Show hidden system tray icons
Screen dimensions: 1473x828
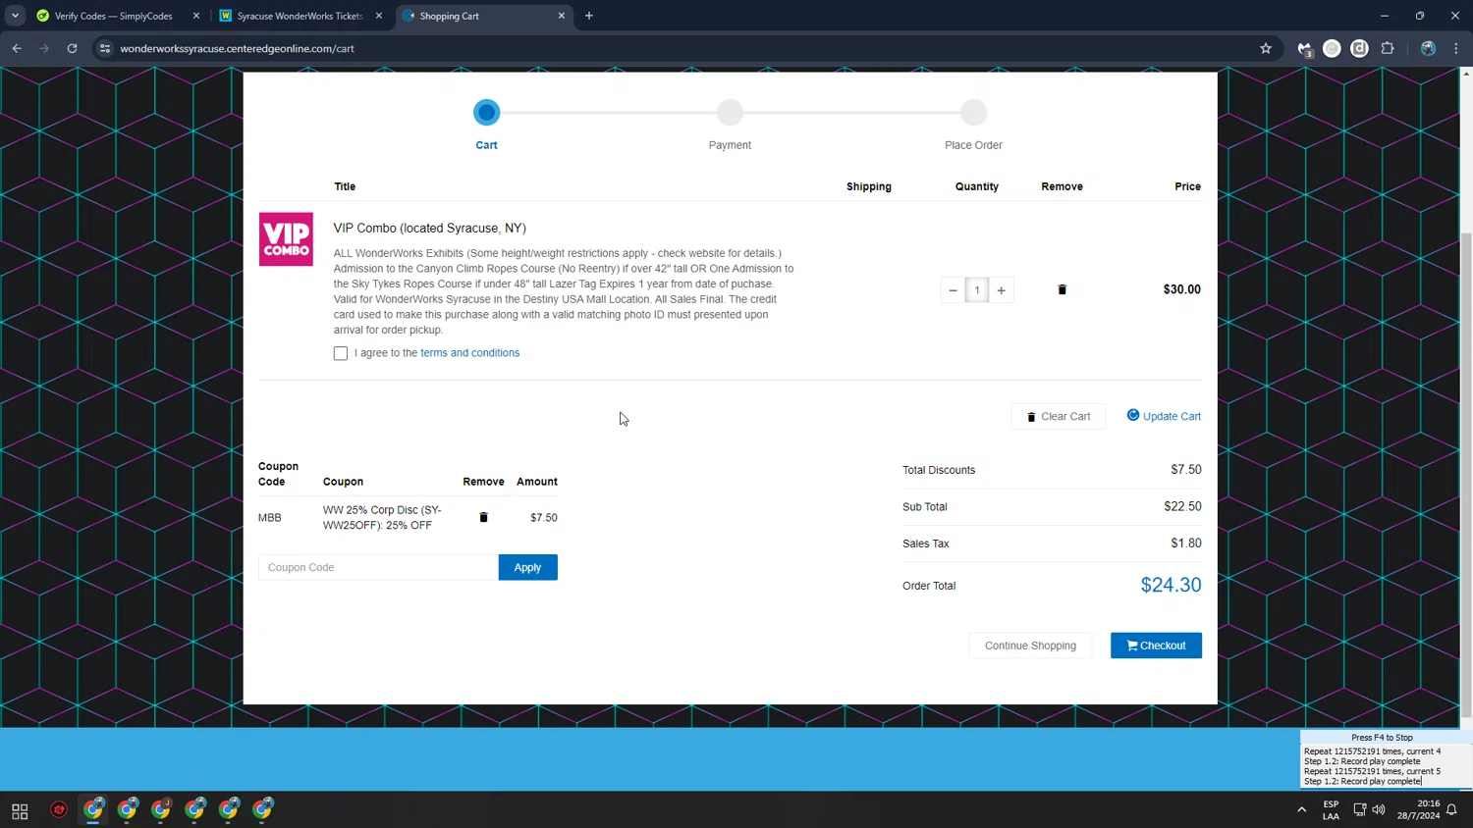click(x=1302, y=809)
